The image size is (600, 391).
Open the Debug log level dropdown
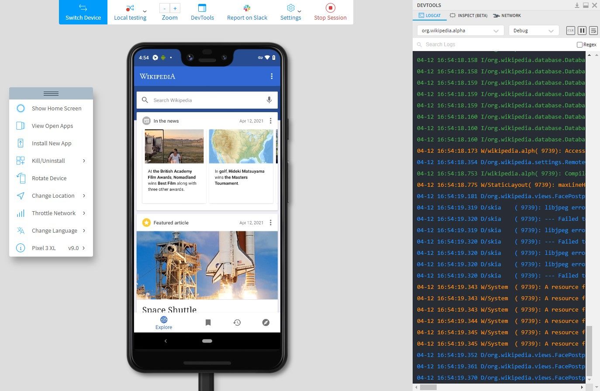534,31
